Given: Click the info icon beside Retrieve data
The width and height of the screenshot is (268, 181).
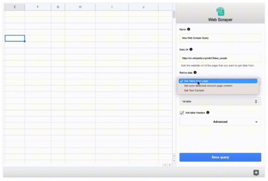Looking at the screenshot, I should pyautogui.click(x=195, y=72).
